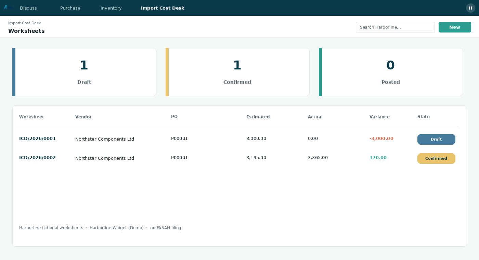Open the user avatar H menu
This screenshot has height=260, width=479.
[470, 8]
